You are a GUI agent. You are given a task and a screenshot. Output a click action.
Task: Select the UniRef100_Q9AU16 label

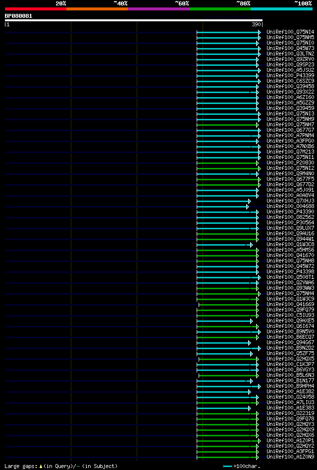[x=290, y=234]
